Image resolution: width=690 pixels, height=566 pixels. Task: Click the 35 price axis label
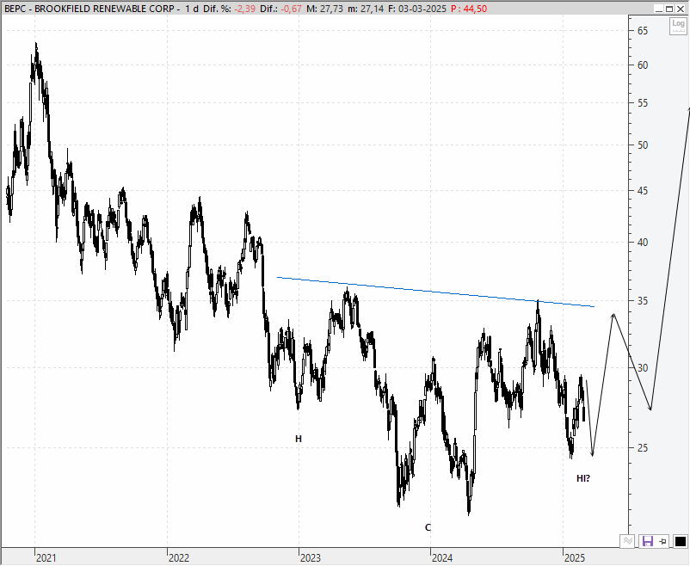click(643, 301)
